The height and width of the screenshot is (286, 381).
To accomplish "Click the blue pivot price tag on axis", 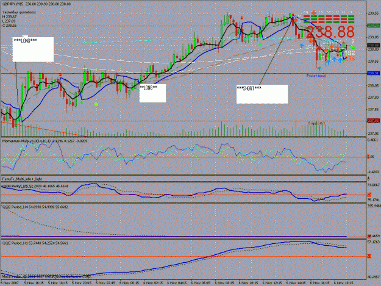I will pos(373,73).
